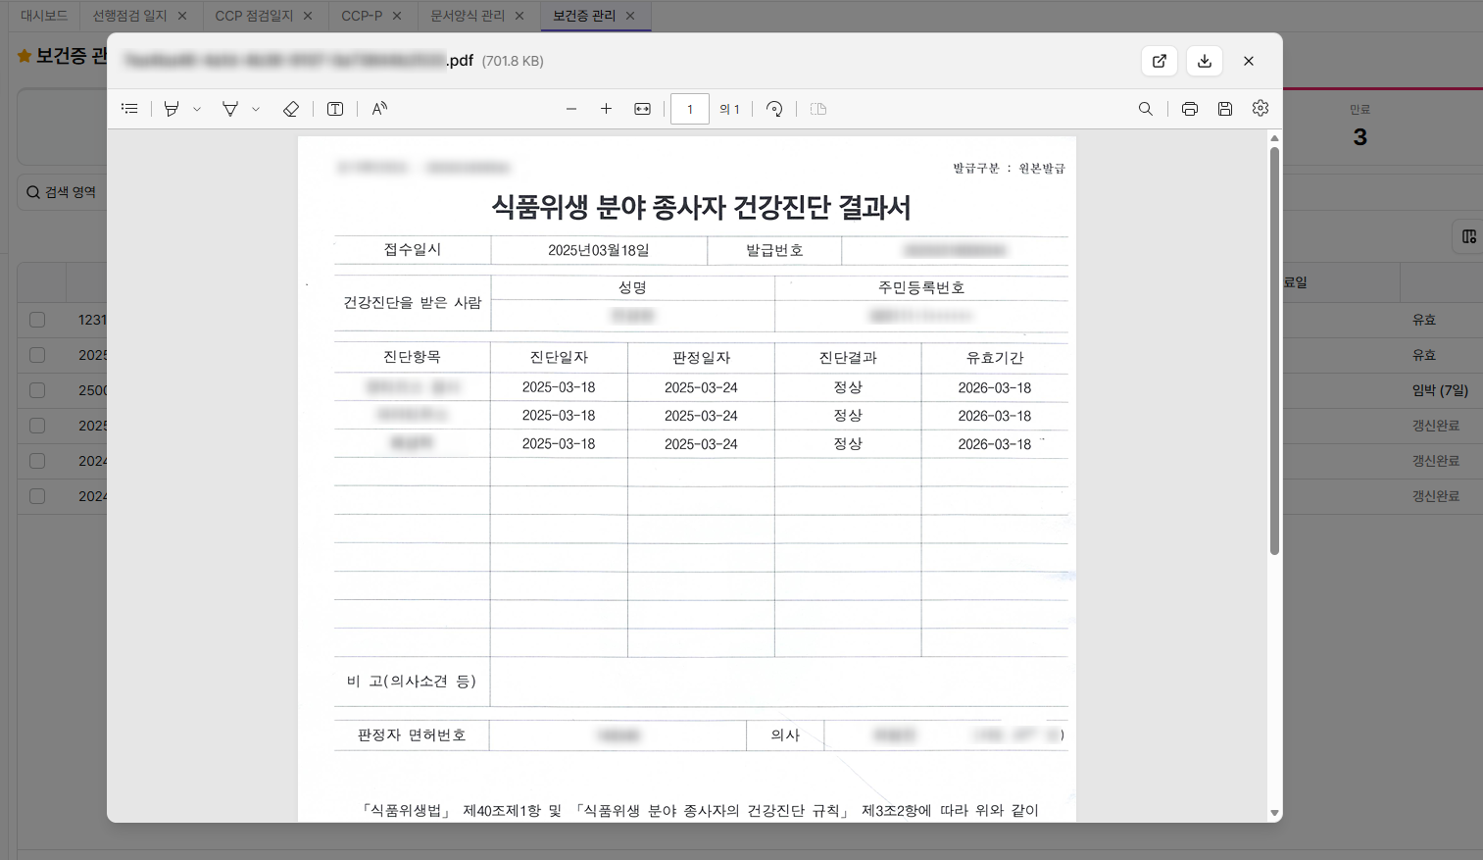This screenshot has height=860, width=1483.
Task: Click the 만료 count 3 card
Action: (1359, 127)
